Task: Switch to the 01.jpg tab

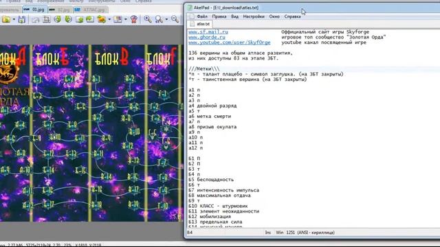Action: pos(34,10)
